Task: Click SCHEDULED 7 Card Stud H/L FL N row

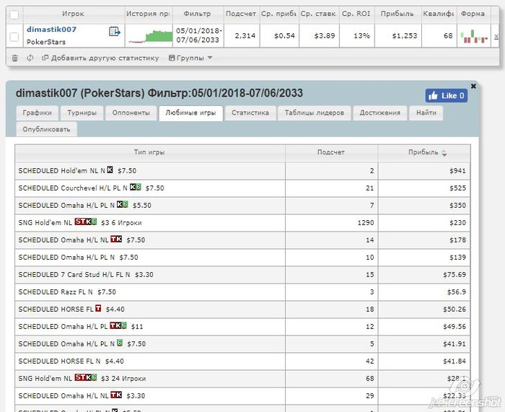Action: 242,274
